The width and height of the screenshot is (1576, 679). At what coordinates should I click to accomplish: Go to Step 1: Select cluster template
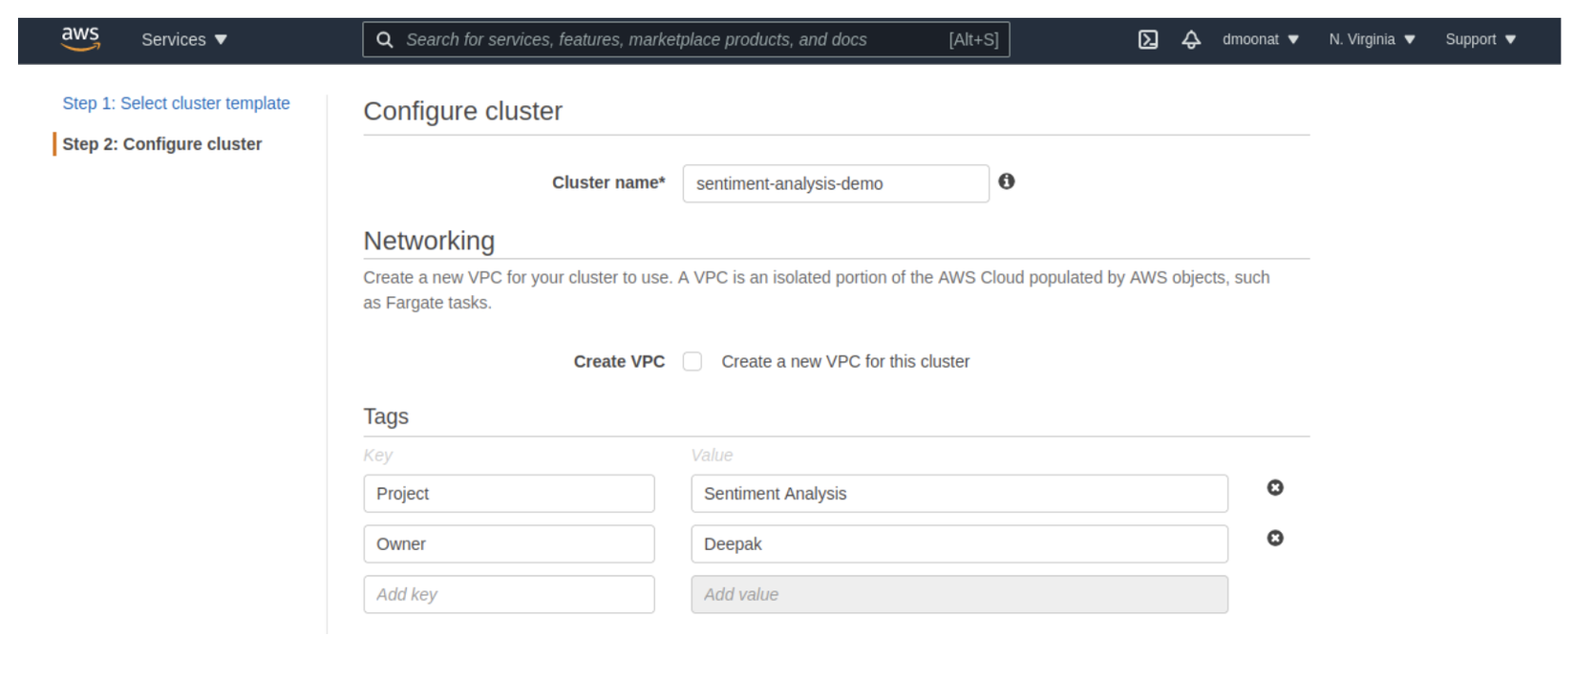(x=176, y=103)
